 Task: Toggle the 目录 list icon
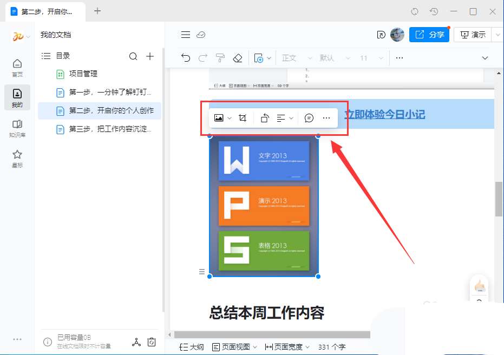click(x=46, y=56)
